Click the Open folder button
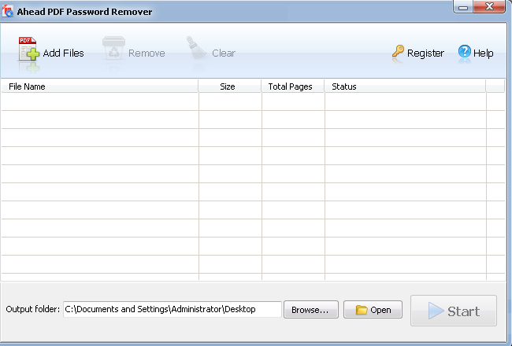This screenshot has width=512, height=346. click(x=373, y=310)
